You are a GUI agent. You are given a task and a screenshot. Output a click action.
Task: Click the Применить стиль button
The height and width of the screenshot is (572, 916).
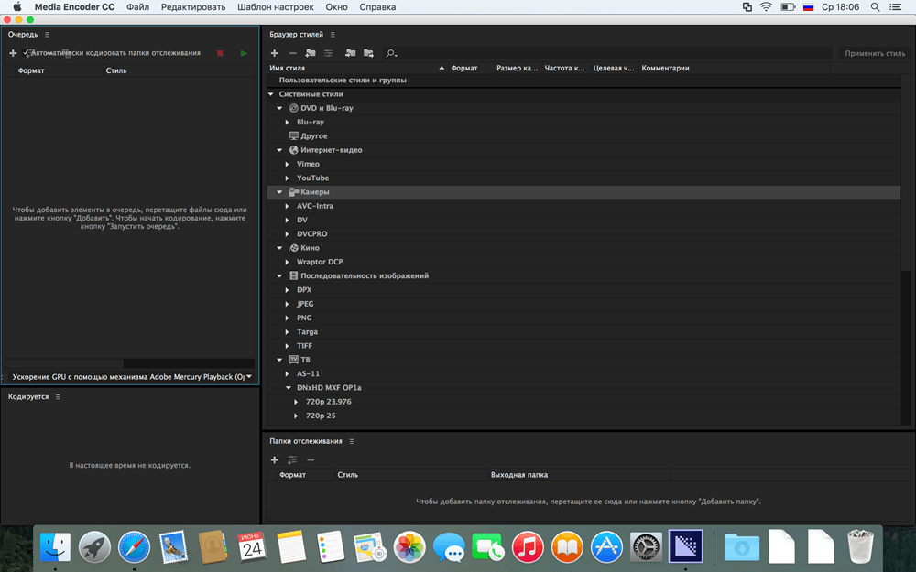(x=875, y=53)
